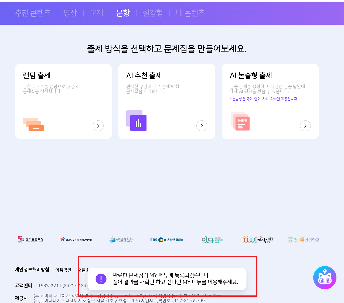Open the 경기온라인학교 logo

(303, 240)
